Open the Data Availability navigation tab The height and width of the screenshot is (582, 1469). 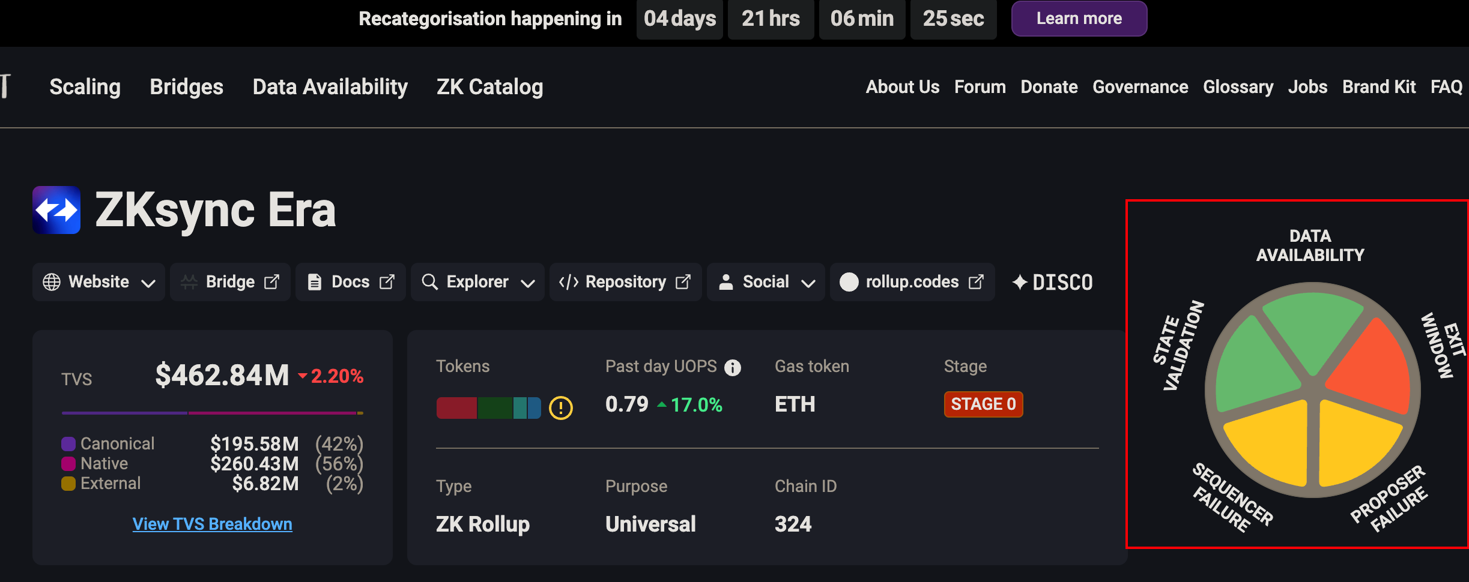coord(330,87)
